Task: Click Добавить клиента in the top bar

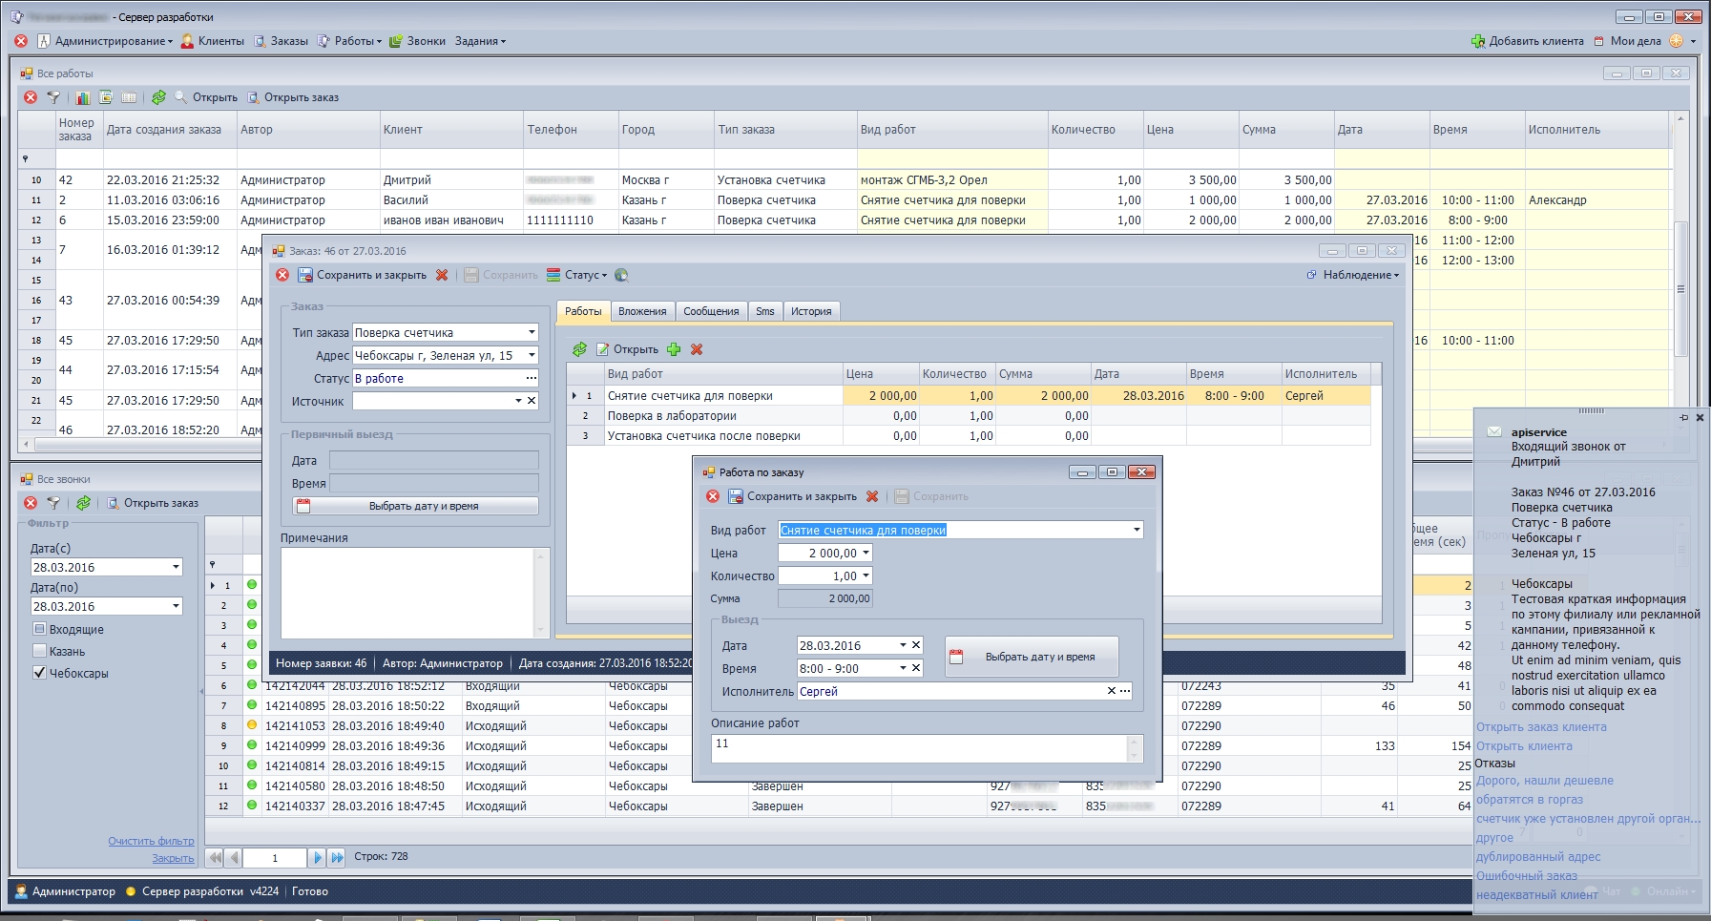Action: 1527,41
